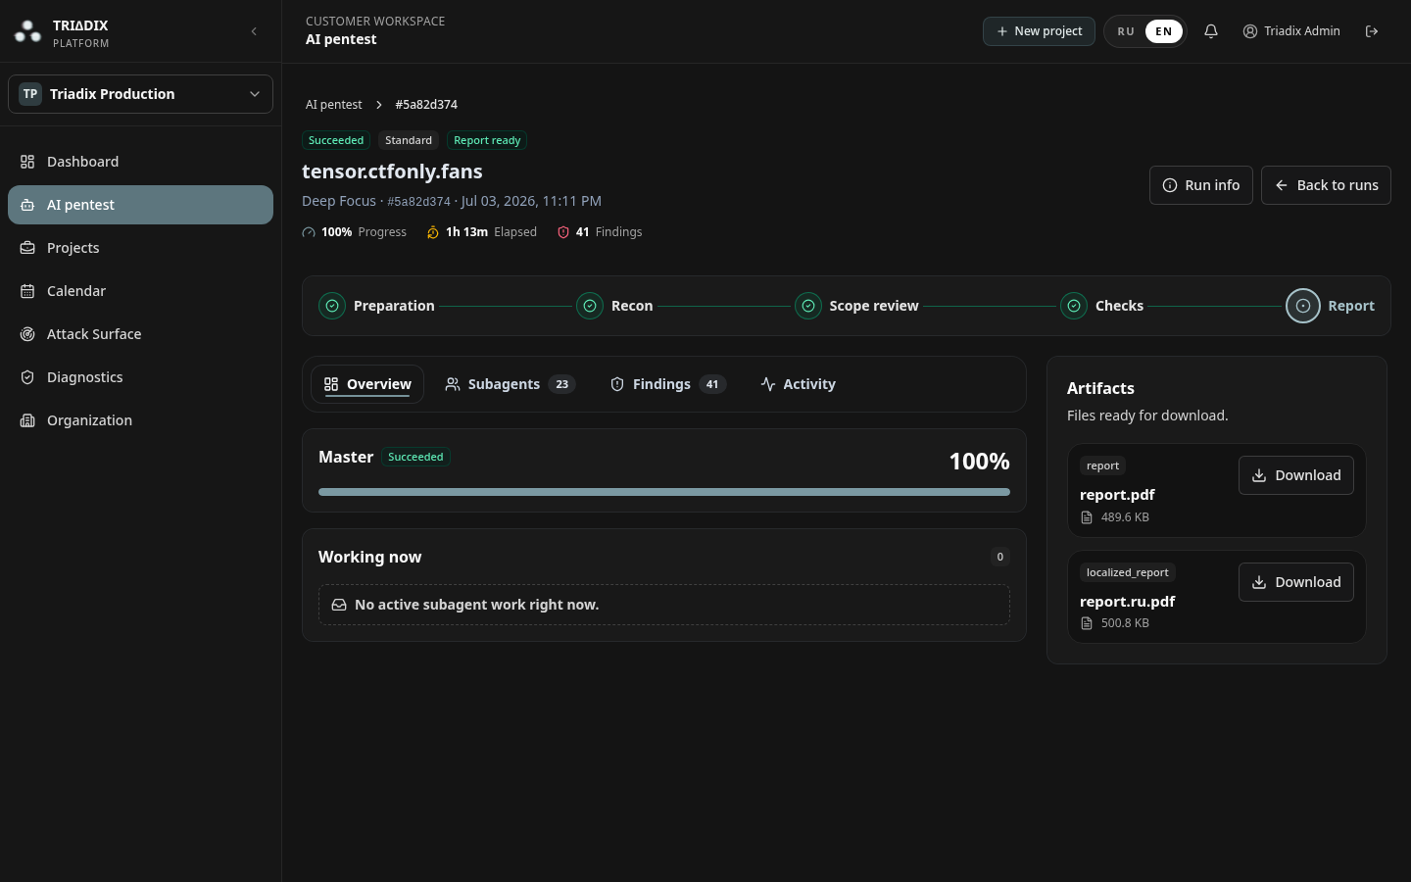Click the localized_report tag

(x=1127, y=572)
